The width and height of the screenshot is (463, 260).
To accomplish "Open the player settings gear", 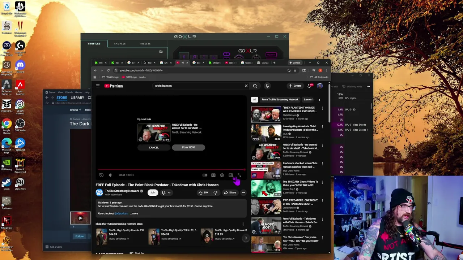I will (222, 175).
